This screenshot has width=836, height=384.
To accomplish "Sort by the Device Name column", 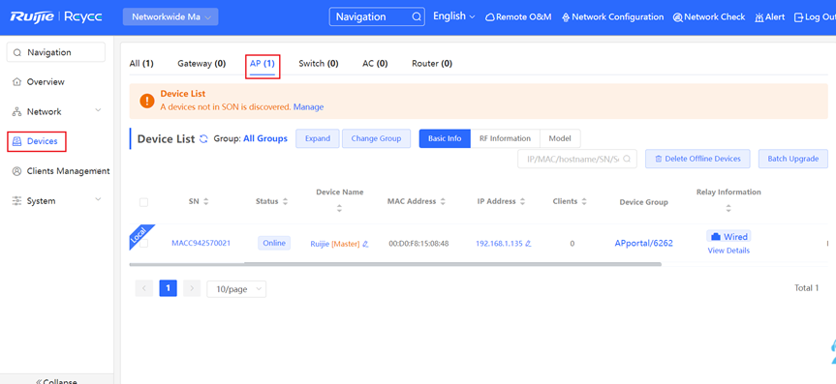I will coord(340,209).
